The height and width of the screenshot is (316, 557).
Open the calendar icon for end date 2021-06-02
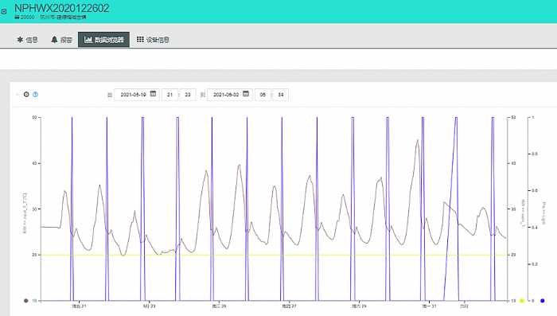[246, 93]
